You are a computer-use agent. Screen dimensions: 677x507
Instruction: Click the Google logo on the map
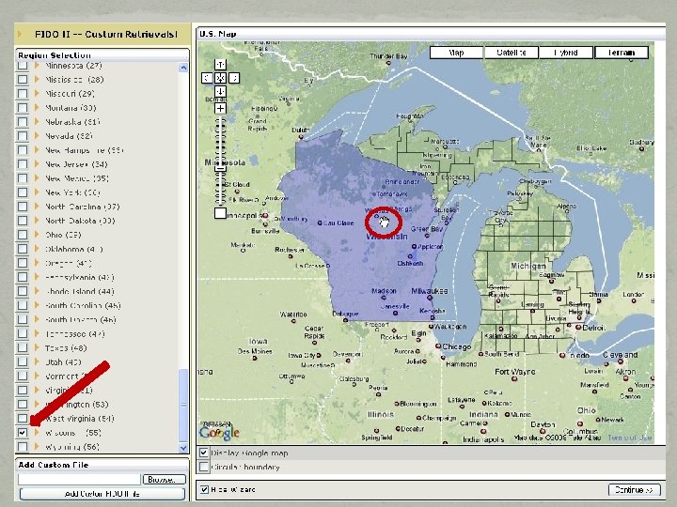(219, 432)
